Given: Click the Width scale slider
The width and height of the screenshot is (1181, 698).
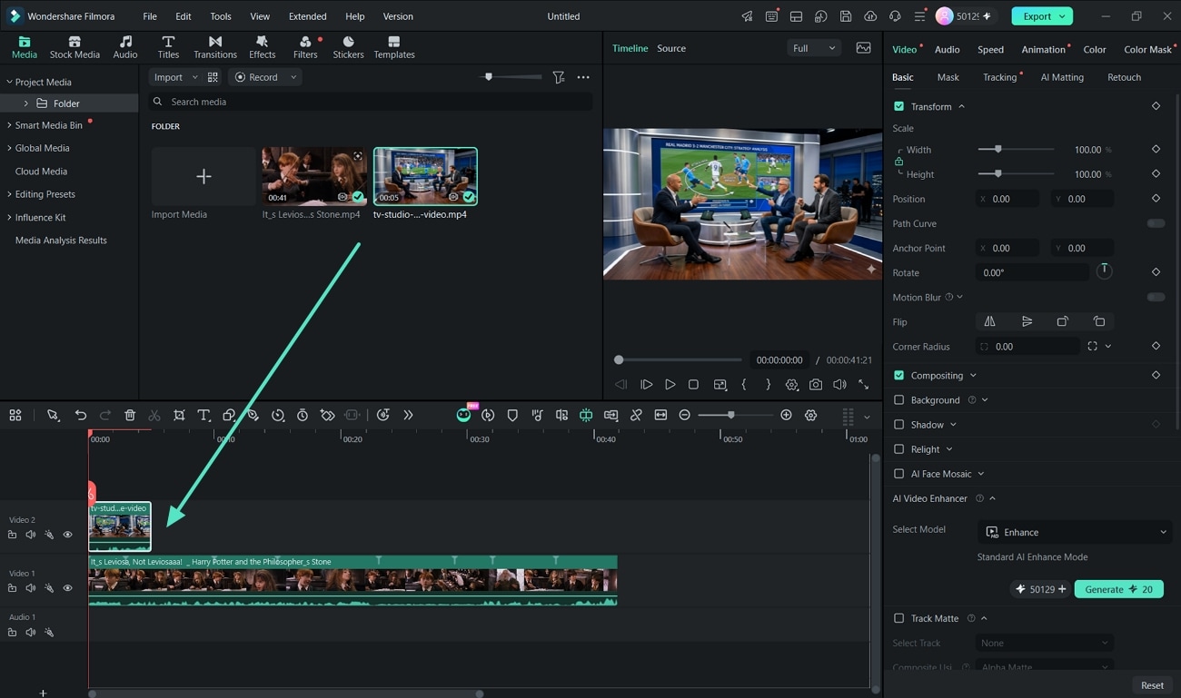Looking at the screenshot, I should tap(1016, 149).
